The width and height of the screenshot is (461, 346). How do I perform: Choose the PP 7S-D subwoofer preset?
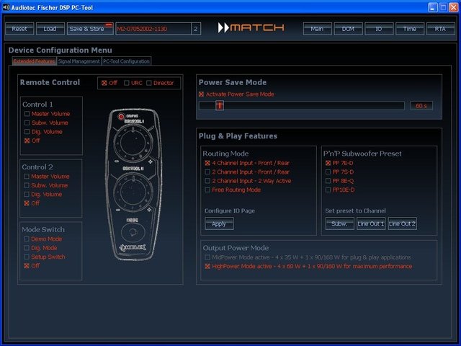tap(328, 172)
